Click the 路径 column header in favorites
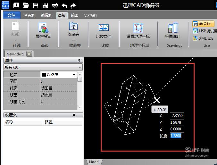The height and width of the screenshot is (165, 217). [x=63, y=122]
